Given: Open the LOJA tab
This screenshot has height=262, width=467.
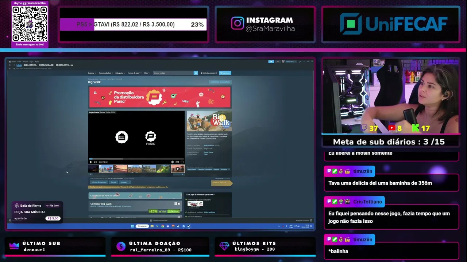Looking at the screenshot, I should pyautogui.click(x=19, y=65).
